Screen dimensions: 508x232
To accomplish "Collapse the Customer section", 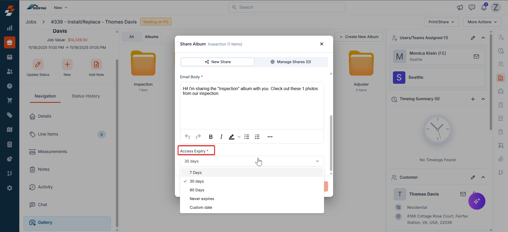I will click(x=483, y=177).
